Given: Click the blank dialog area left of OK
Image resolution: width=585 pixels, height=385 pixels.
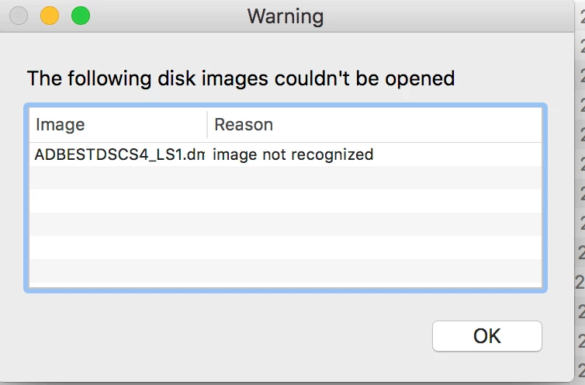Looking at the screenshot, I should point(224,336).
